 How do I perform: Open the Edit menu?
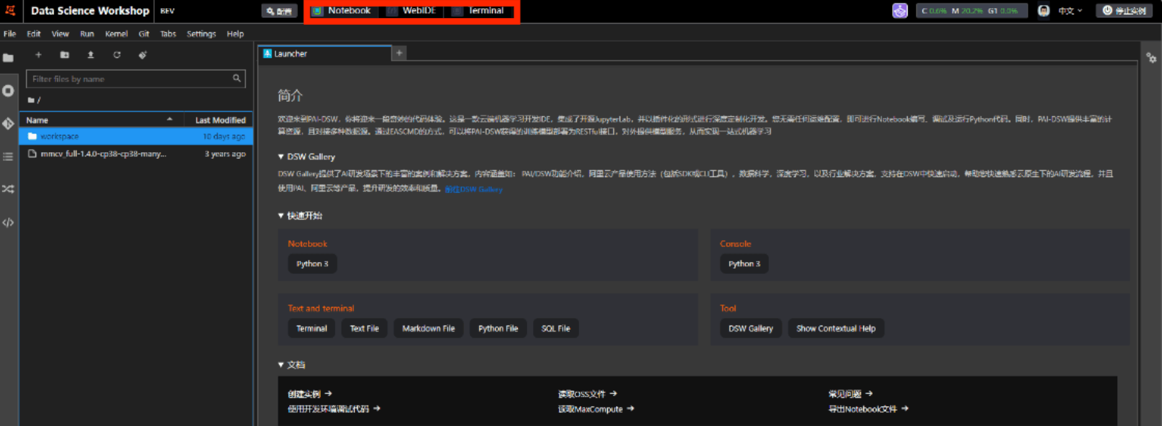(34, 34)
